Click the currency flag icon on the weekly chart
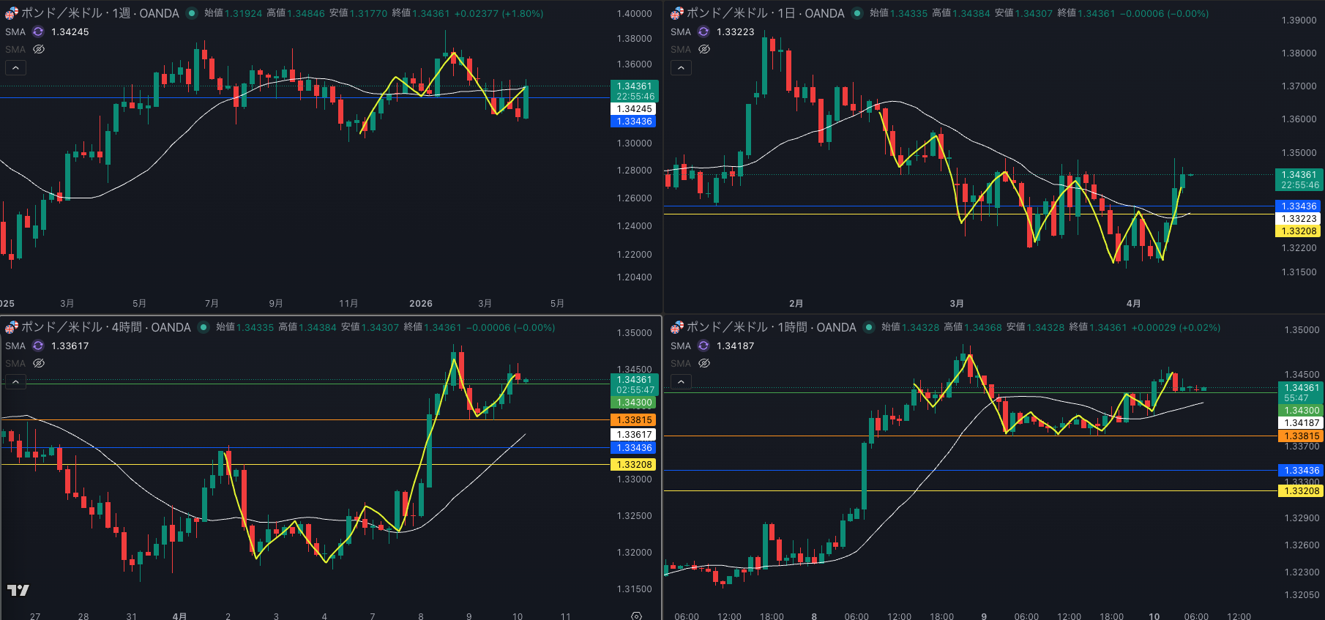Screen dimensions: 1325x620 tap(11, 13)
